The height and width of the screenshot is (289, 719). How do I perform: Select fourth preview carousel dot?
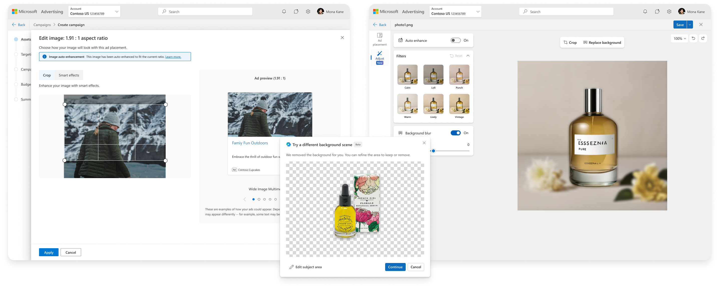270,199
